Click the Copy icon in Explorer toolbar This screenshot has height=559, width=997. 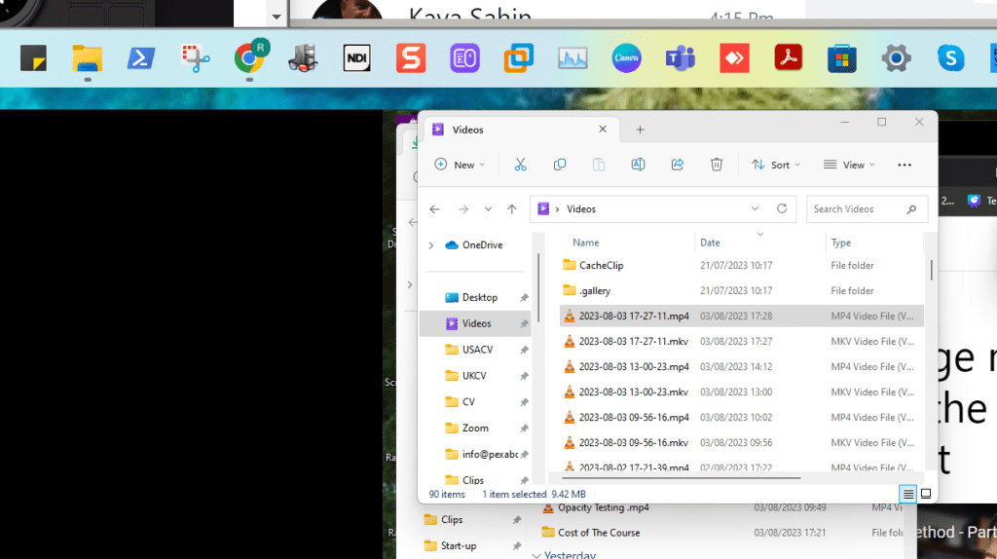click(560, 165)
